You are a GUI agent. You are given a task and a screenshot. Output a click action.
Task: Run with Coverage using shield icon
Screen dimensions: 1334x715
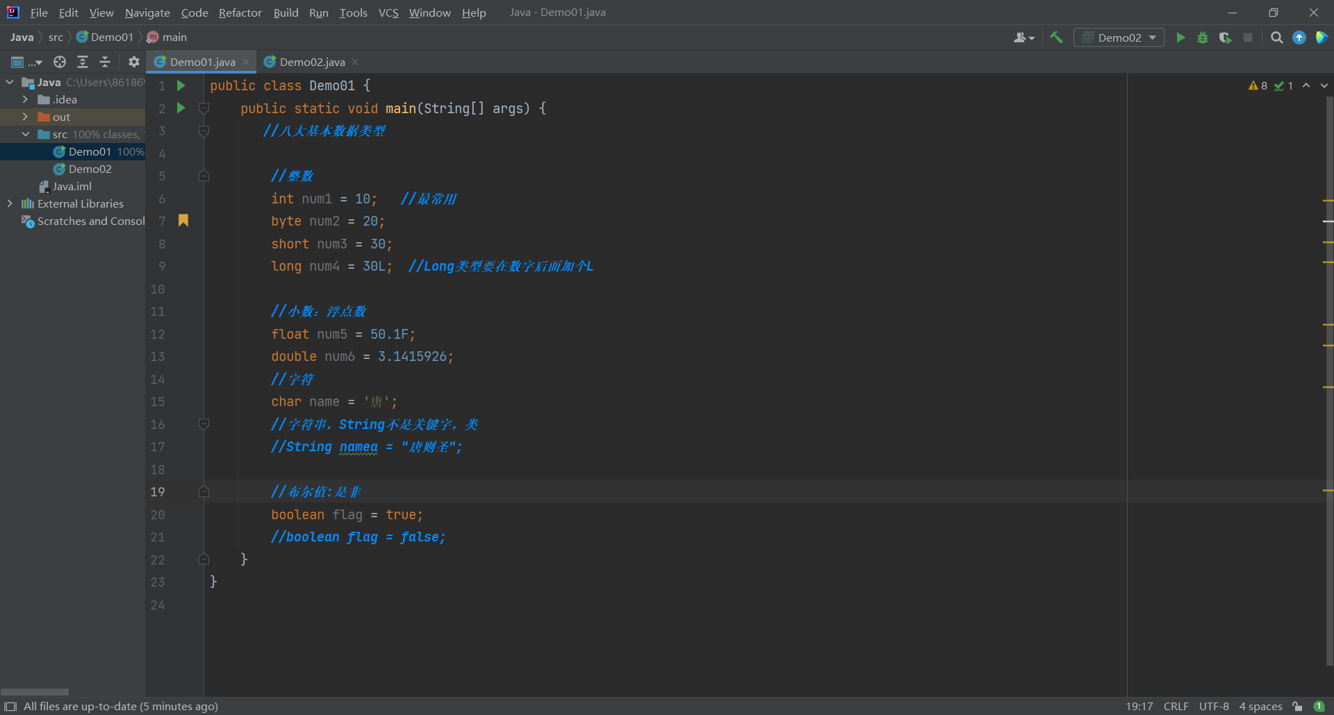click(1225, 37)
